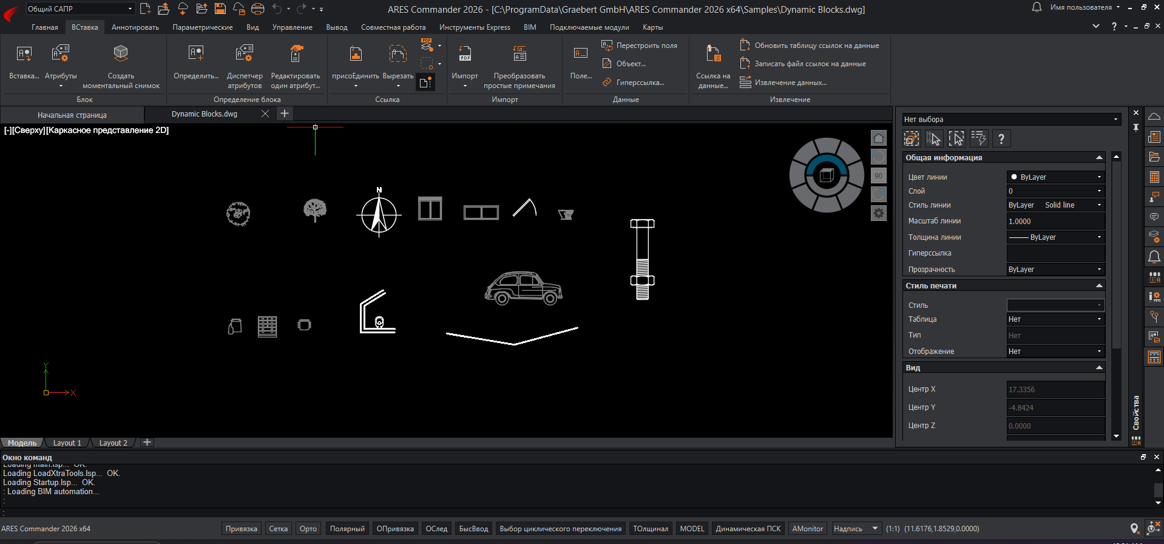This screenshot has width=1164, height=544.
Task: Click the Insert Block (Вставка) icon
Action: (x=24, y=55)
